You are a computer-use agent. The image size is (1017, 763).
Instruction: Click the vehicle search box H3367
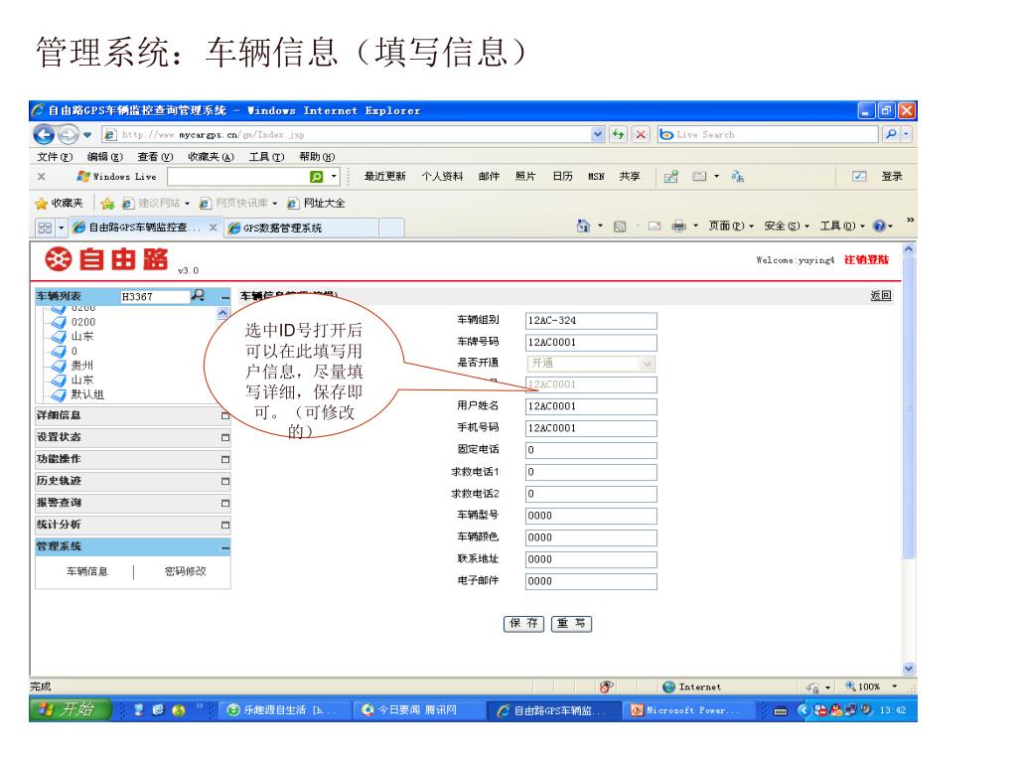154,296
